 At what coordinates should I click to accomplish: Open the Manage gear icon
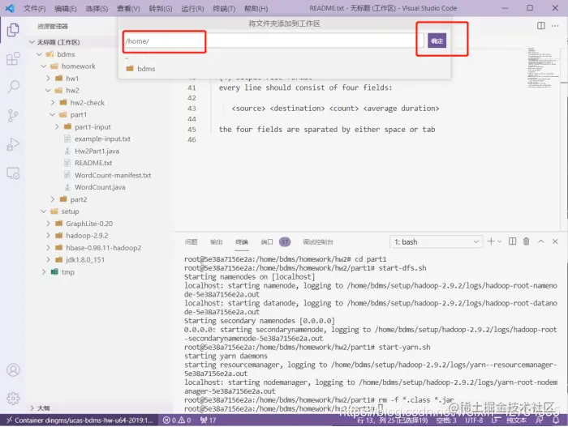pos(13,398)
